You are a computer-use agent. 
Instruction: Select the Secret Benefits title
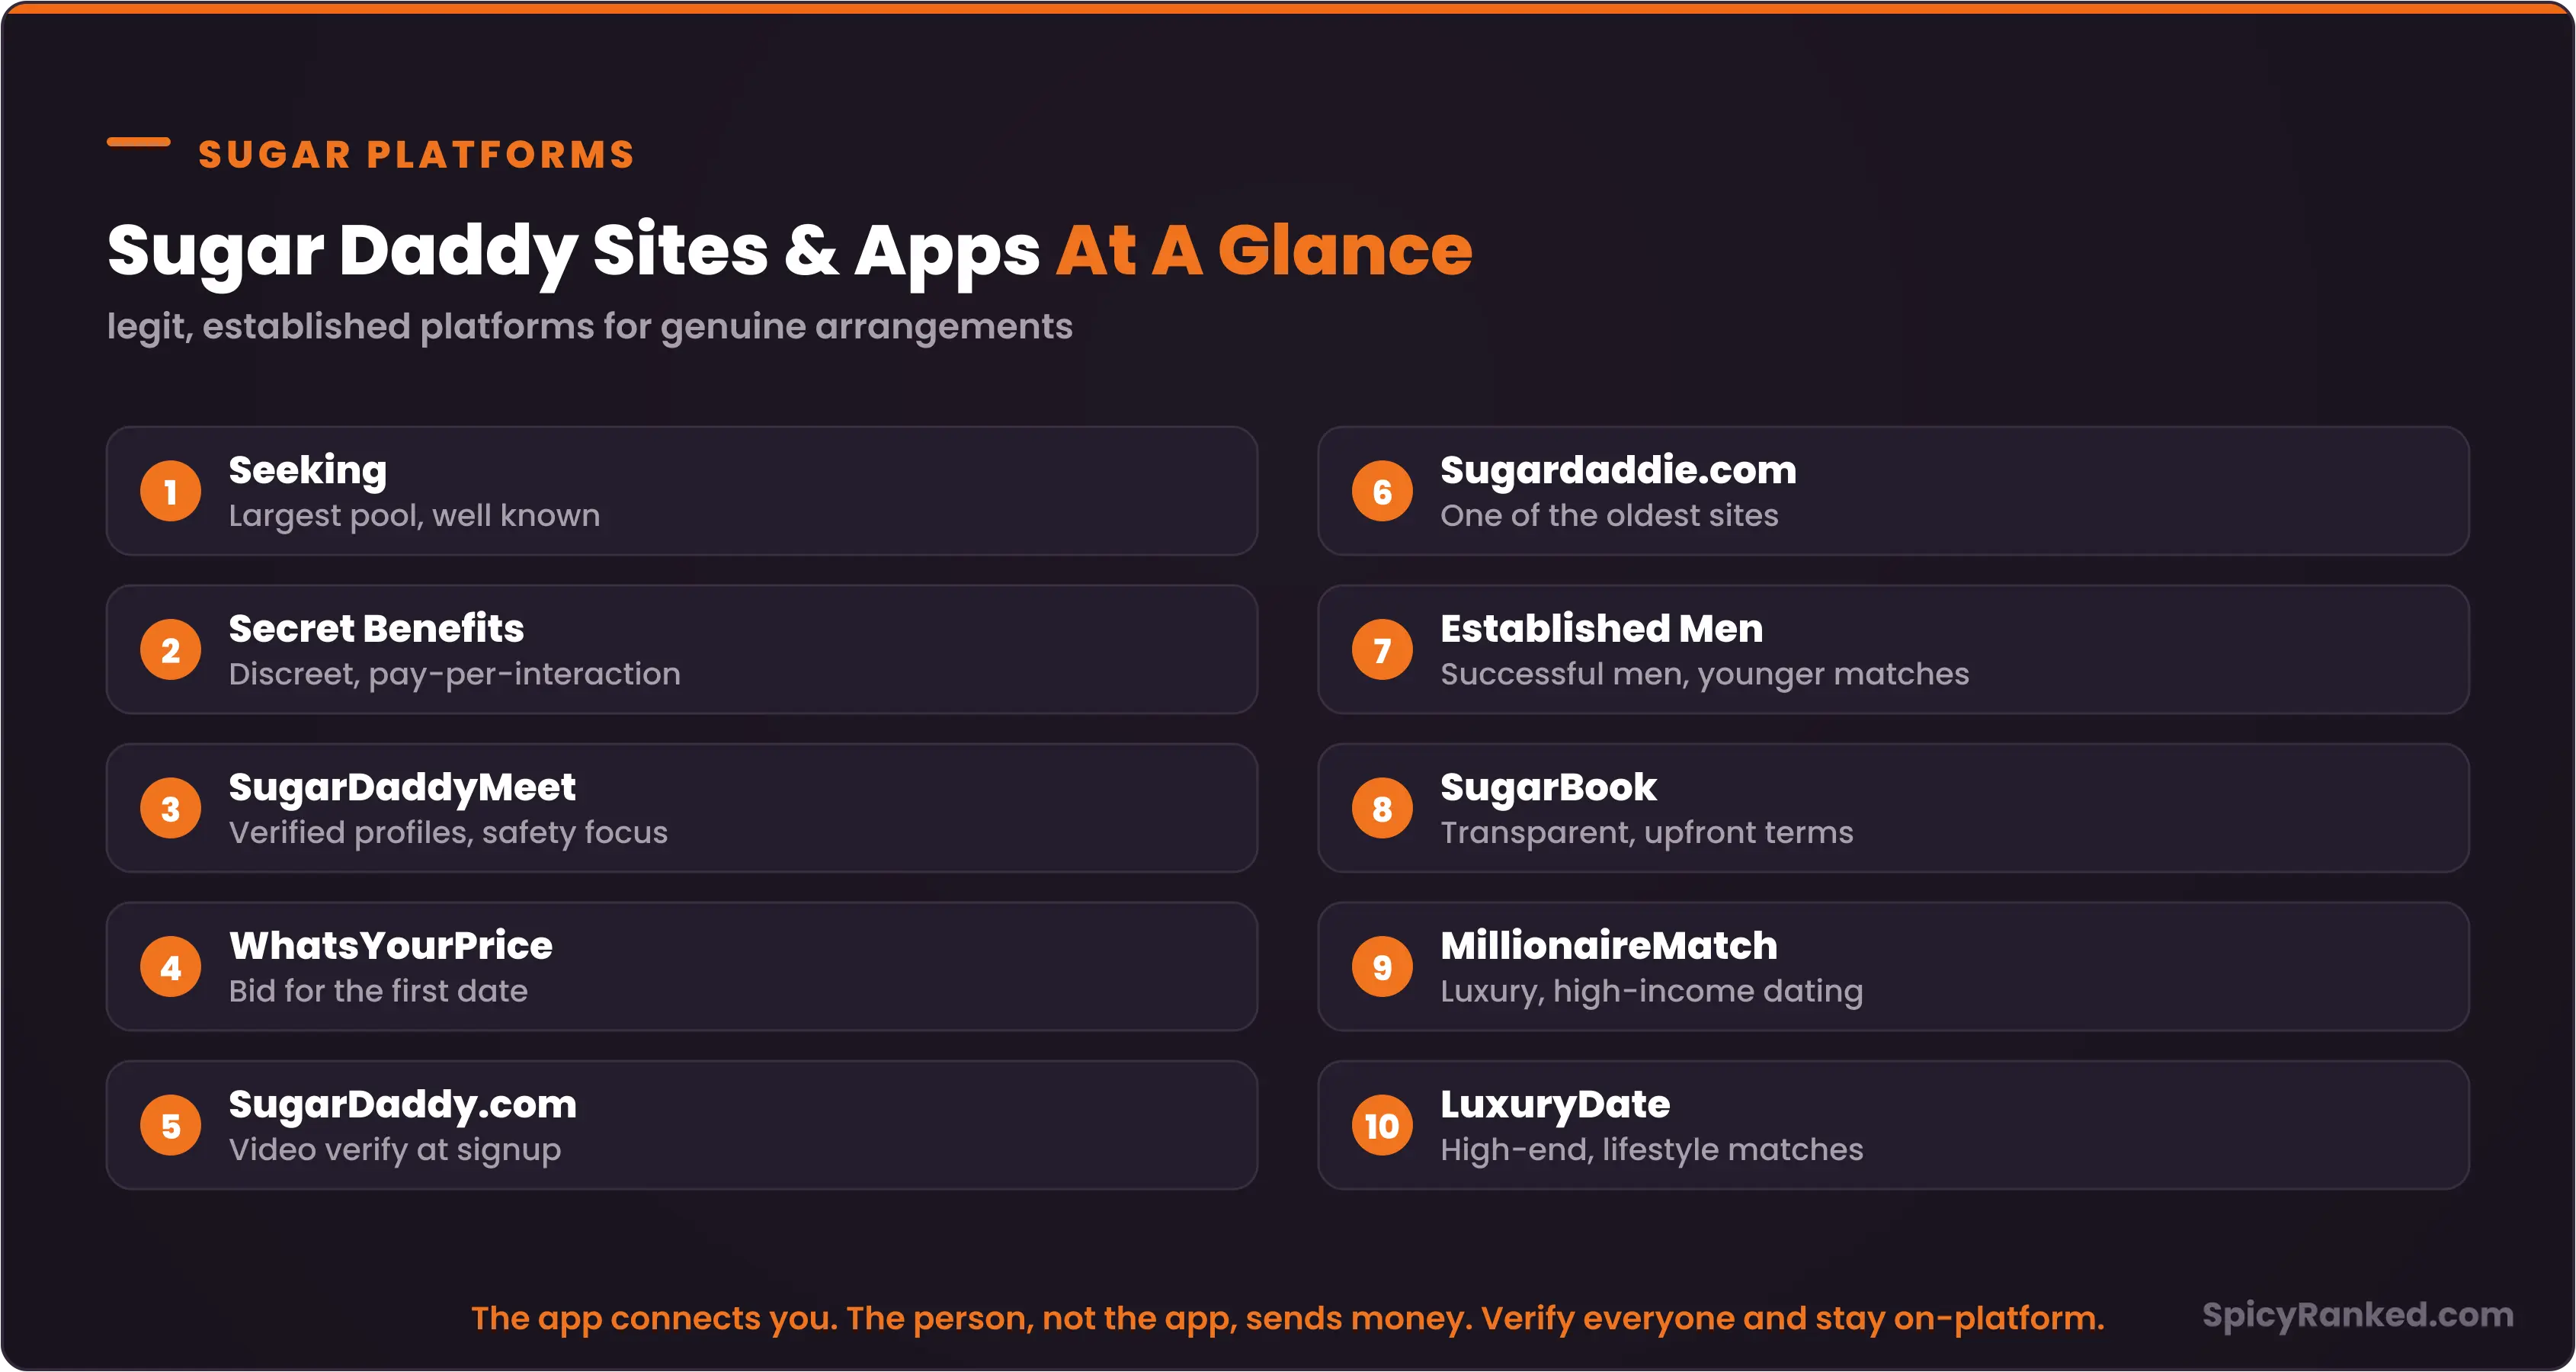pos(376,628)
